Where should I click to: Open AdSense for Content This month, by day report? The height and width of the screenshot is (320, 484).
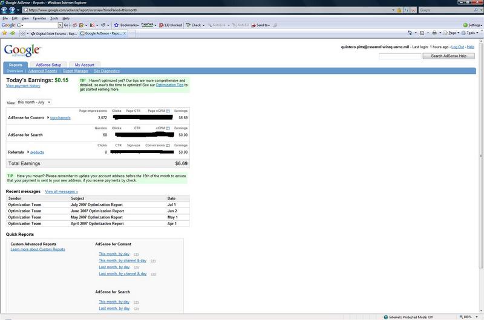point(114,254)
